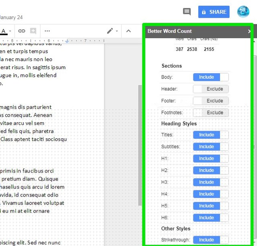Toggle the Footnotes section switch
This screenshot has height=246, width=257.
[x=211, y=113]
